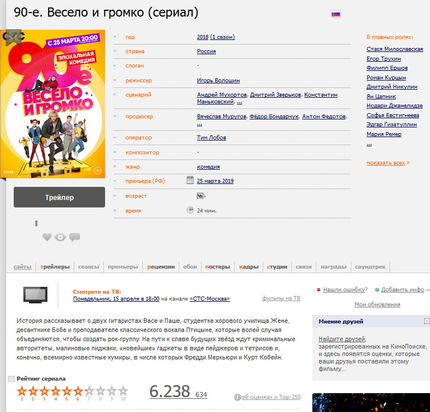The width and height of the screenshot is (430, 412).
Task: Open writer Андрей Мухортов link
Action: (x=222, y=95)
